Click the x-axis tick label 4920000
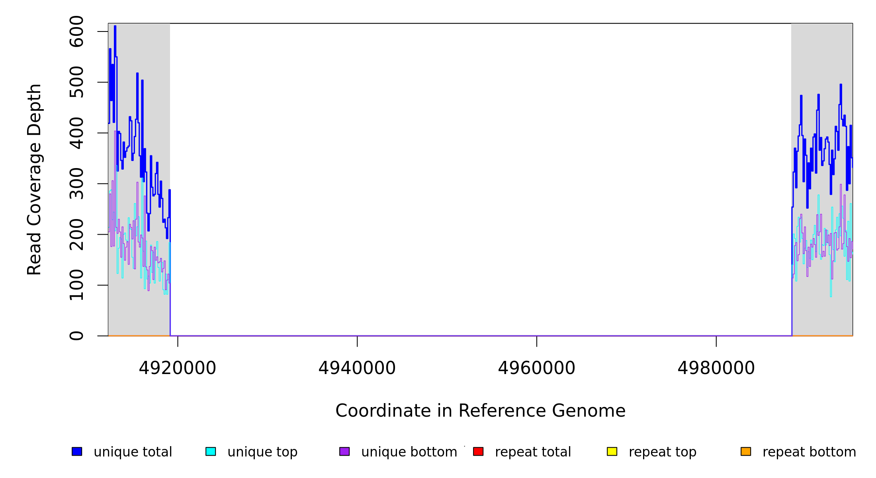This screenshot has height=478, width=876. click(x=178, y=368)
